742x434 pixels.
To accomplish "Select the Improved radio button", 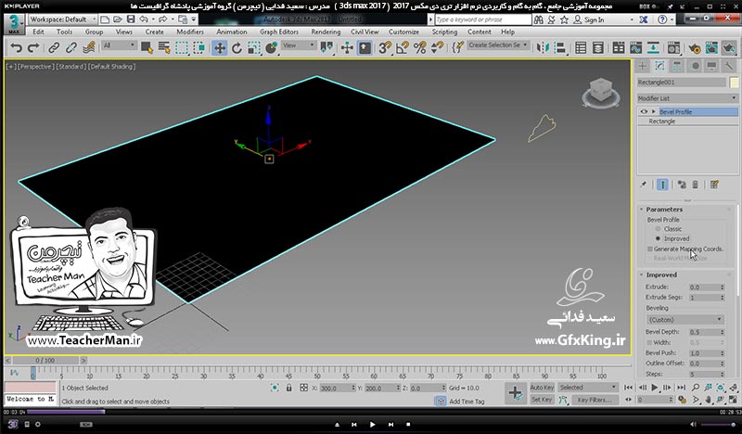I will tap(658, 238).
